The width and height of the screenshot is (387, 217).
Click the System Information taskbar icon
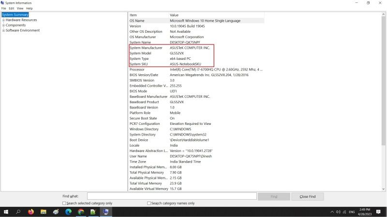[x=105, y=212]
